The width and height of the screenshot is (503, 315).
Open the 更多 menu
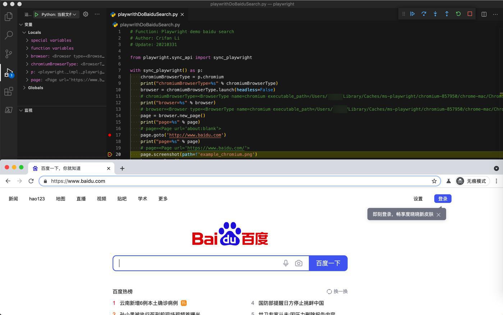point(163,199)
